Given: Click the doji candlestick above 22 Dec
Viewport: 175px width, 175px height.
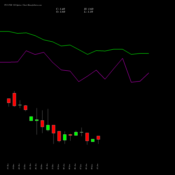Looking at the screenshot, I should [x=20, y=105].
